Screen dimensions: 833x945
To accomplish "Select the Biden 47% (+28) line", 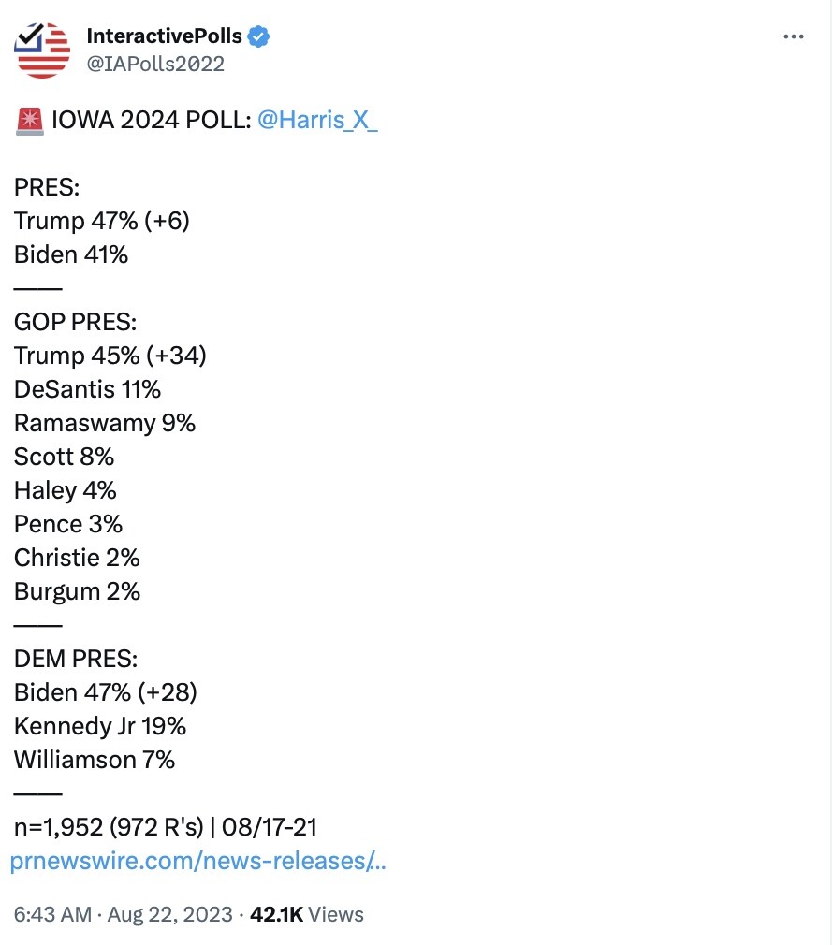I will (106, 692).
